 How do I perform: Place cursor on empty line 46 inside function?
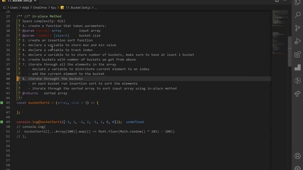point(143,108)
